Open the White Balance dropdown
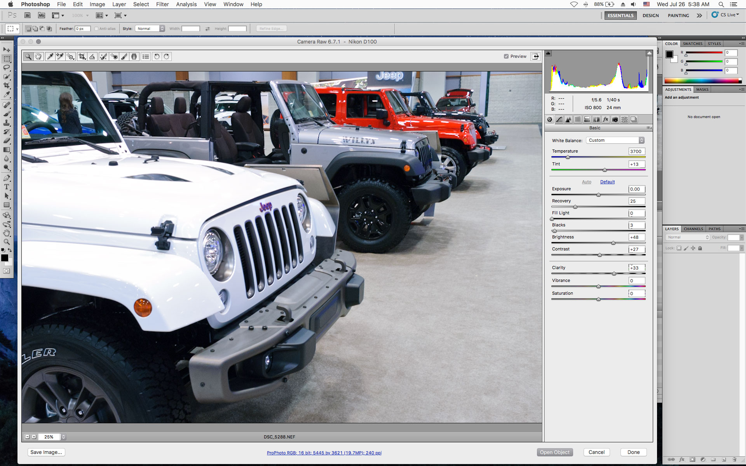Screen dimensions: 746x466 (x=615, y=140)
